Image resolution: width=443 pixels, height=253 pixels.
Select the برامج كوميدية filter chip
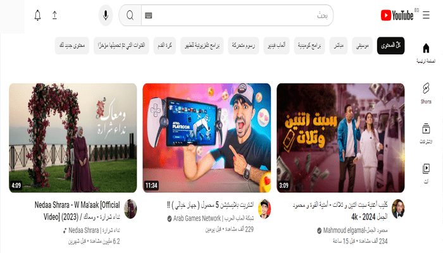pos(309,46)
